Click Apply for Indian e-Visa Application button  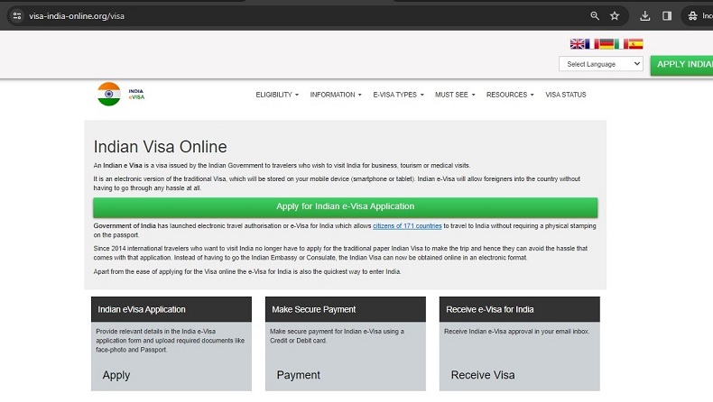pos(345,206)
